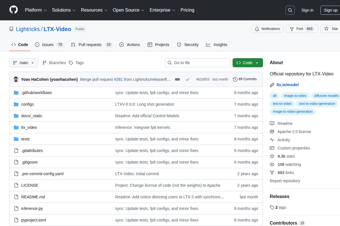The image size is (340, 226).
Task: Star the LTX-Video repository
Action: click(331, 29)
